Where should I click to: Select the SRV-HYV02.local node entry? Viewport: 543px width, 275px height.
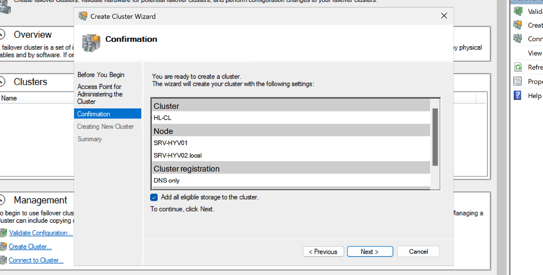coord(178,155)
